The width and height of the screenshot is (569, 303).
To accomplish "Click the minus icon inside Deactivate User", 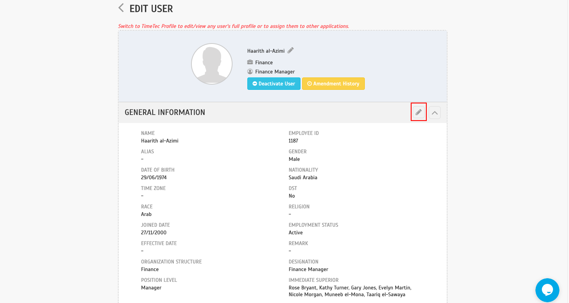I will tap(254, 83).
